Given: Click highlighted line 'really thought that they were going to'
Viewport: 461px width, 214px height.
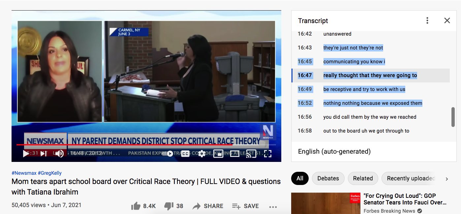Looking at the screenshot, I should click(371, 75).
